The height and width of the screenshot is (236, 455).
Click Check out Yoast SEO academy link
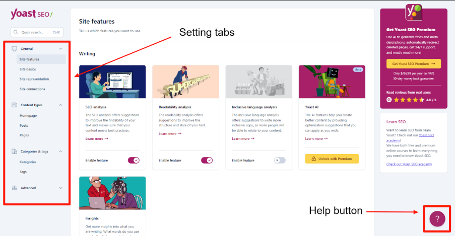click(409, 164)
